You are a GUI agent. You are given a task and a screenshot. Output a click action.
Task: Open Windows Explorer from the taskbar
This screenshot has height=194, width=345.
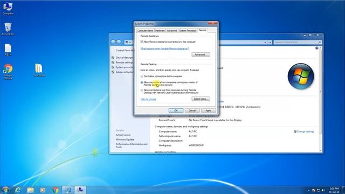(30, 190)
